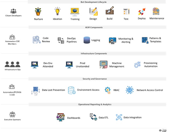The image size is (169, 132).
Task: Click the Code Review text
Action: click(x=46, y=40)
